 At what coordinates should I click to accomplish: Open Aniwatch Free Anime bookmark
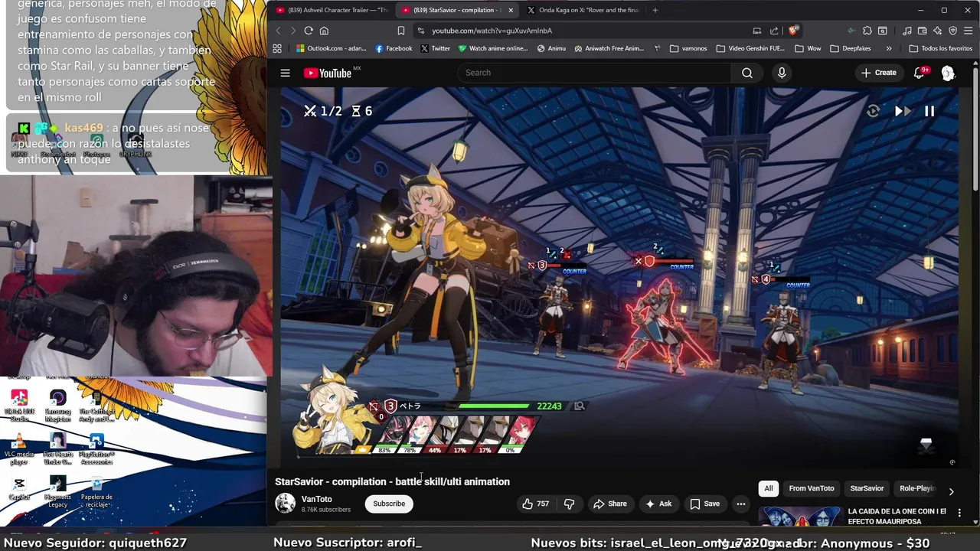click(609, 48)
